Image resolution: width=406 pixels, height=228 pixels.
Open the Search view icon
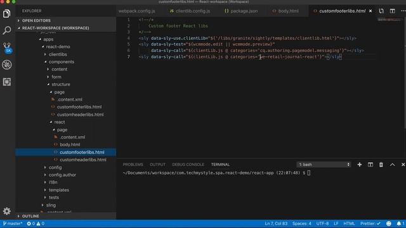(7, 30)
